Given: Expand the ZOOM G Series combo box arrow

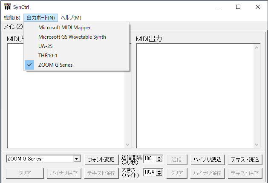Looking at the screenshot, I should 77,159.
